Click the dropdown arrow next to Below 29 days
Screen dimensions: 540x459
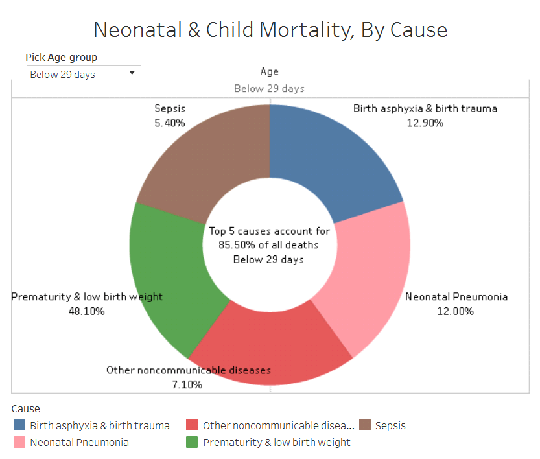(132, 73)
